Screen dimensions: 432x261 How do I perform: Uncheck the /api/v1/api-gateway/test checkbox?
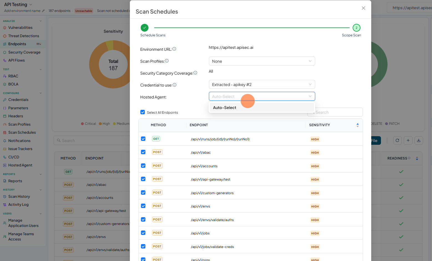pyautogui.click(x=143, y=179)
